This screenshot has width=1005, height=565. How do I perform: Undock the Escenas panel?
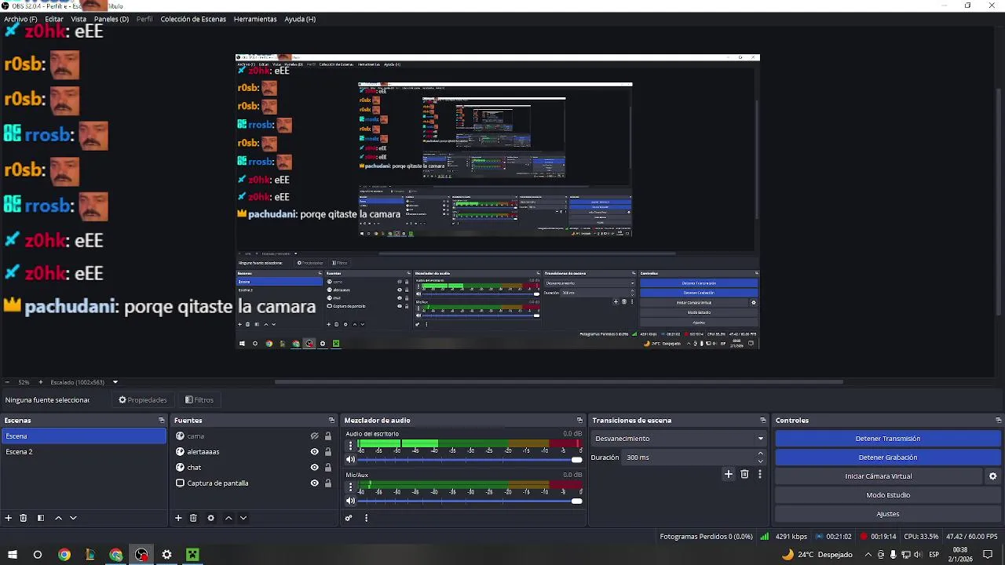[161, 421]
